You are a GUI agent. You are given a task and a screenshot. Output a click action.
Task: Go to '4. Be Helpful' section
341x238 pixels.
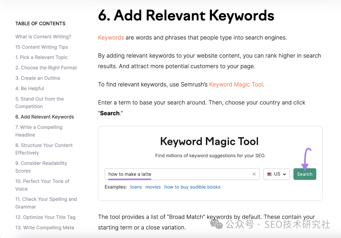30,88
